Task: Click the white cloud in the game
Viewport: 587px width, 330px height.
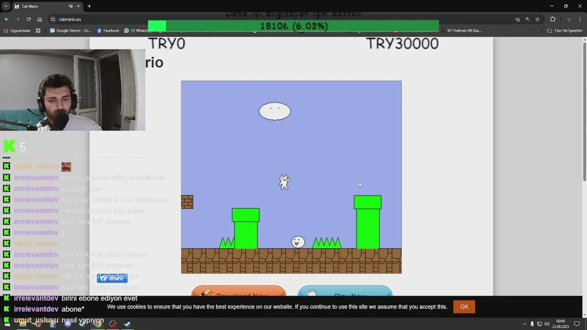Action: (x=275, y=111)
